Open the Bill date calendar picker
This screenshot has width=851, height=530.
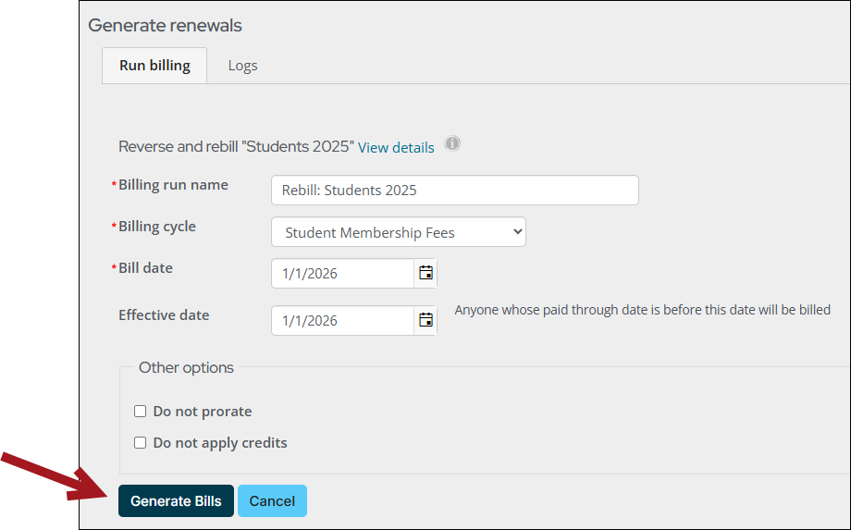[425, 274]
